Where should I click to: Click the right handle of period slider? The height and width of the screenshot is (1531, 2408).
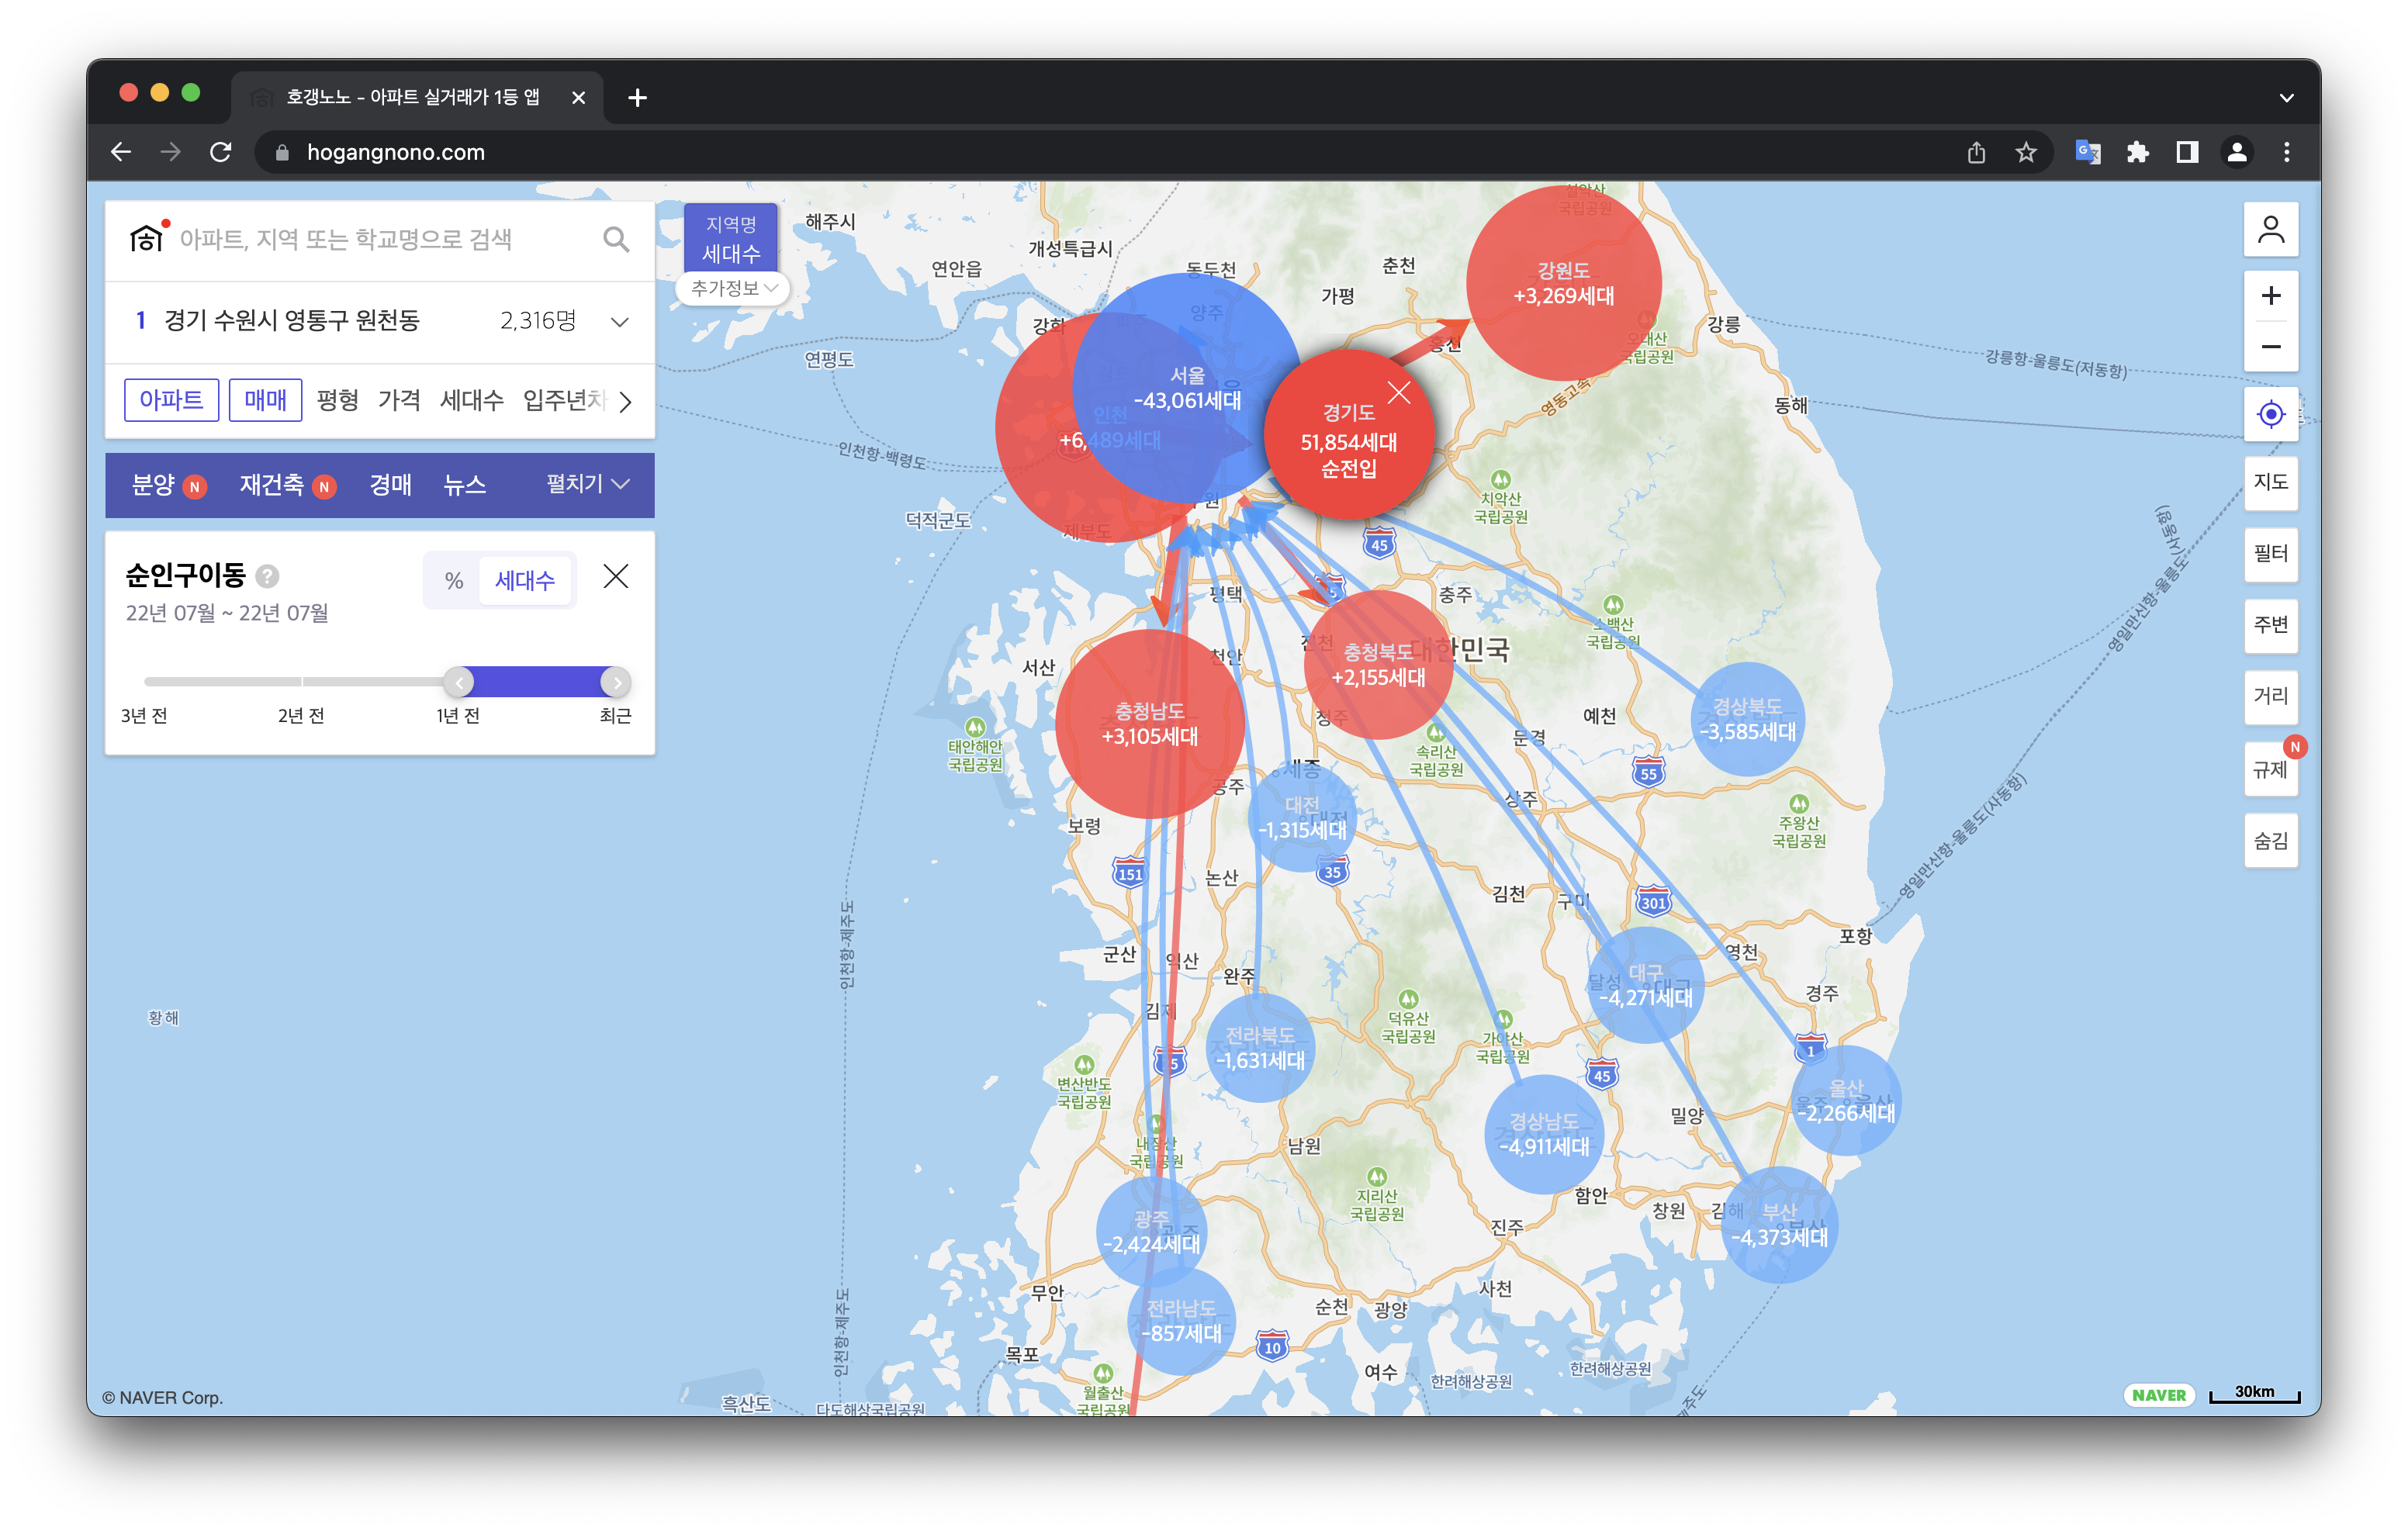coord(616,682)
